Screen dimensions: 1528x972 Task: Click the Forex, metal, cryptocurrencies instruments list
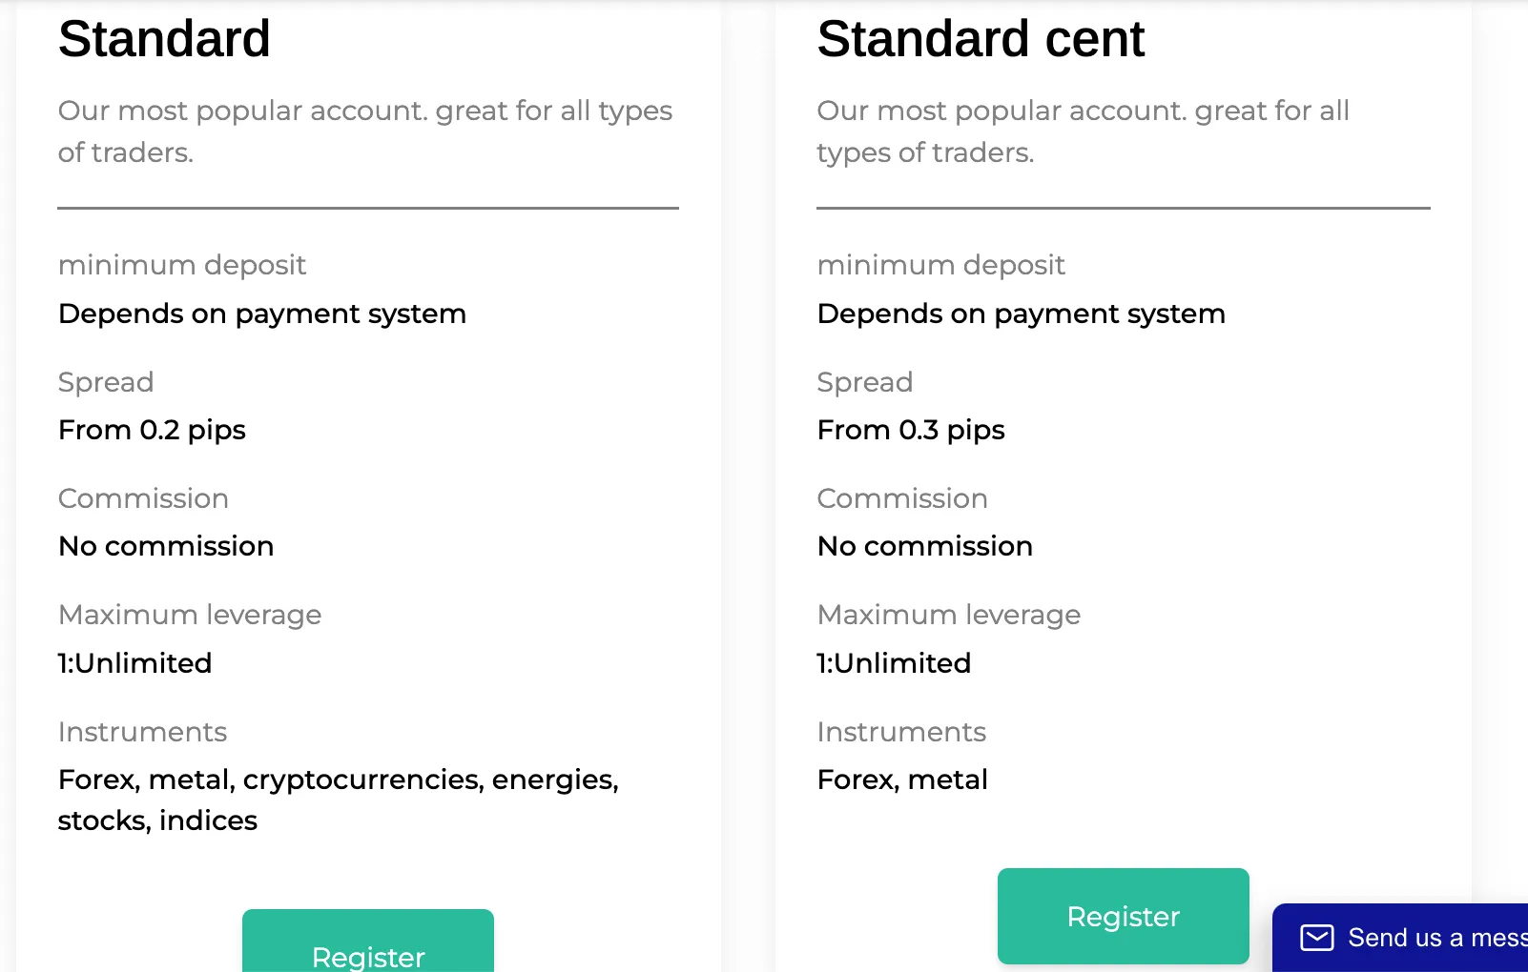click(339, 800)
